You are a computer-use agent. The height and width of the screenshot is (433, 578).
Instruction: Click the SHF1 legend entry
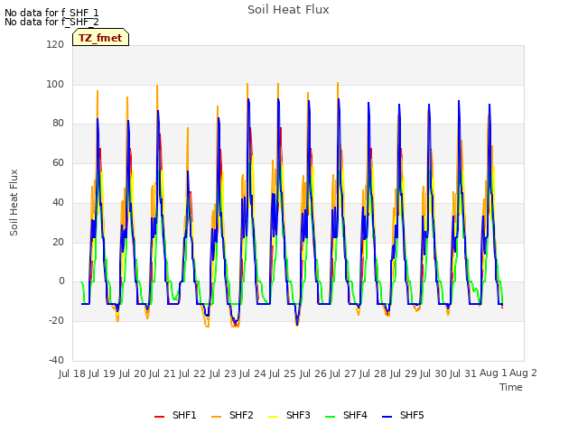[175, 416]
